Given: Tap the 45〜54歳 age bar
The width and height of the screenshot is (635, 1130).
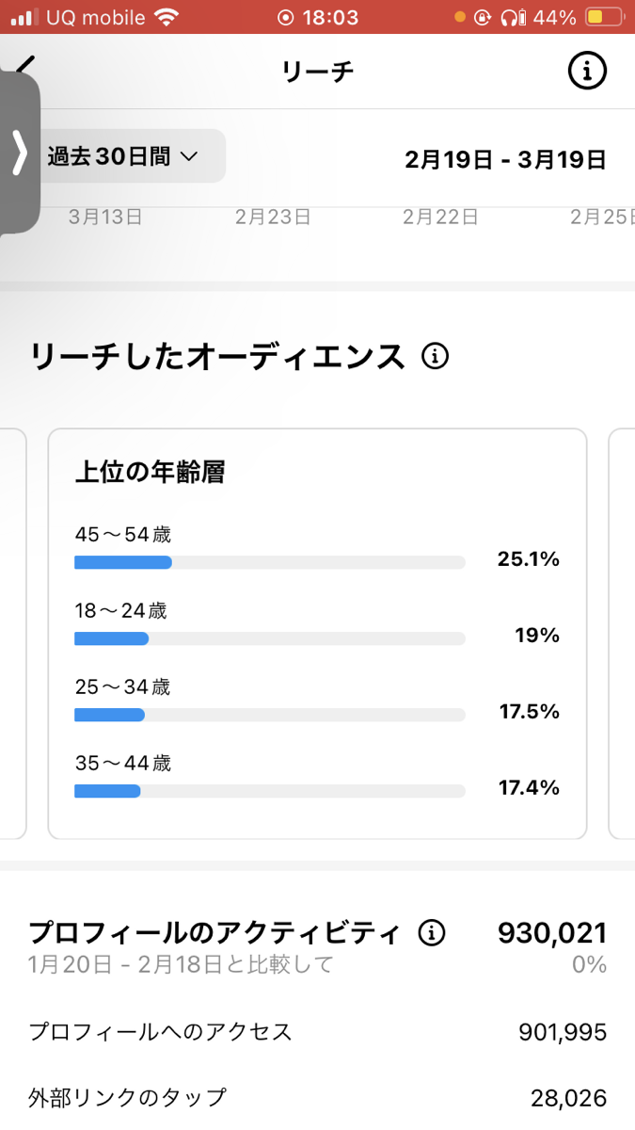Looking at the screenshot, I should (x=269, y=562).
